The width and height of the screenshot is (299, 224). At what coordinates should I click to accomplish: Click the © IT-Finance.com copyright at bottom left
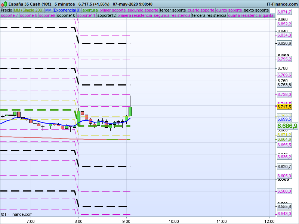(17, 214)
